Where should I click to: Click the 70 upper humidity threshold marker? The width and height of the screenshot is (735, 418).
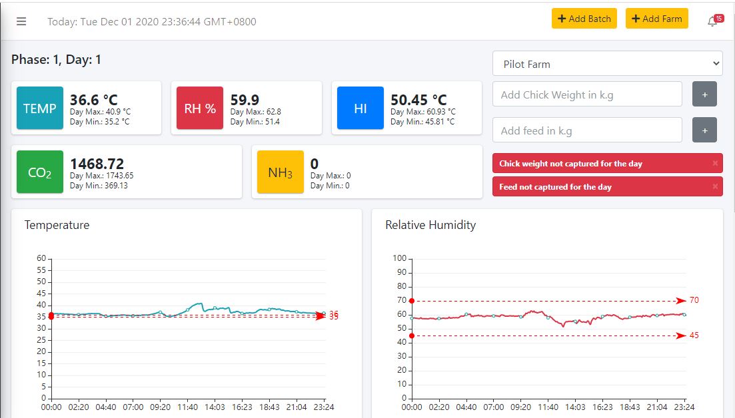(x=693, y=300)
